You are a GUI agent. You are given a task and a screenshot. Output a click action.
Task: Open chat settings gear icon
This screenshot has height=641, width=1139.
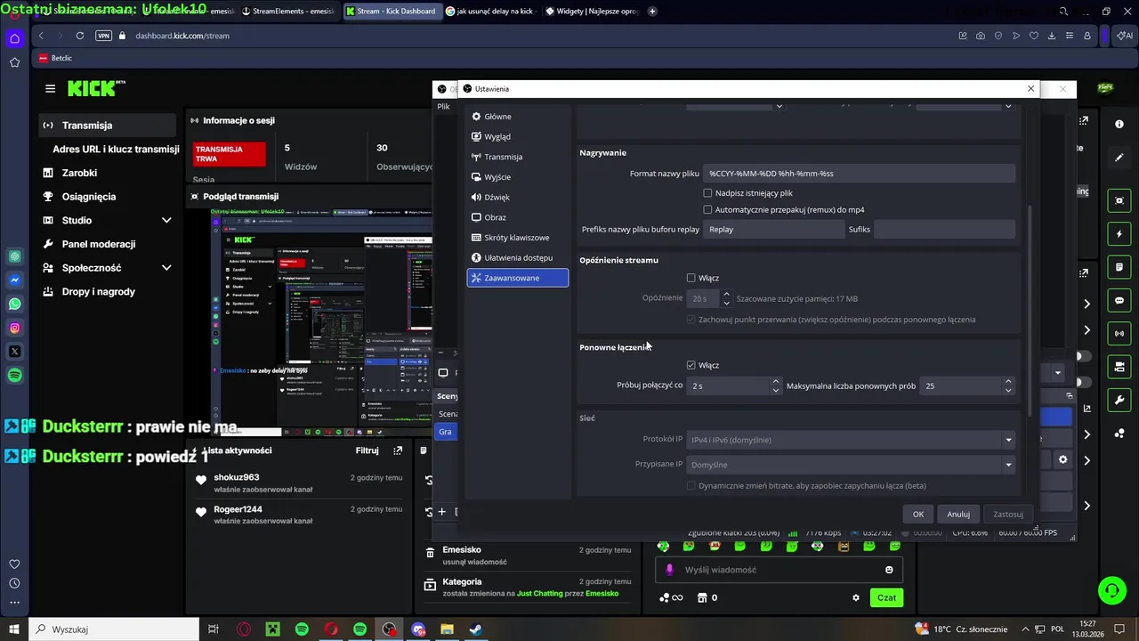pos(856,597)
